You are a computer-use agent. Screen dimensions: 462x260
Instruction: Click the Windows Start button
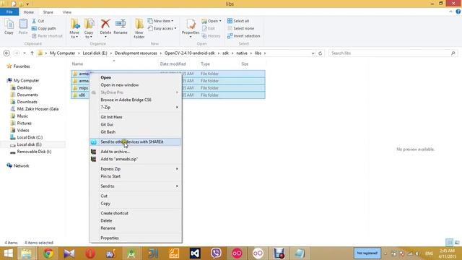[x=8, y=253]
